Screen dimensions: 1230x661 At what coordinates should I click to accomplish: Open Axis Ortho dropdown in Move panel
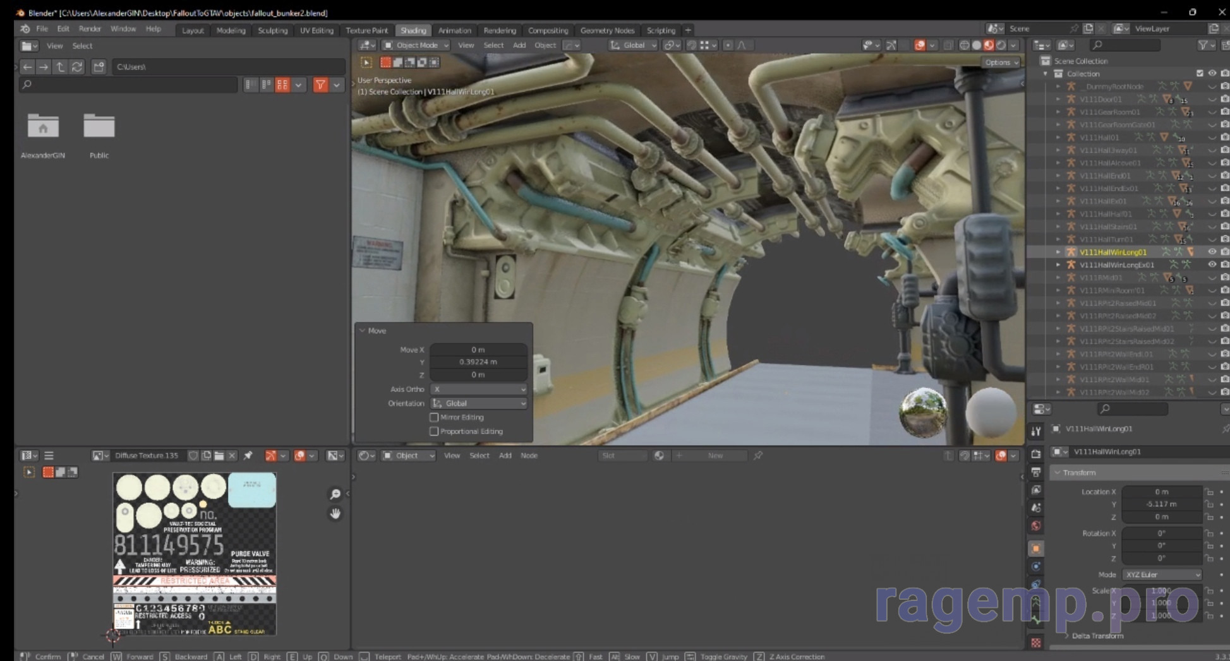pos(479,389)
